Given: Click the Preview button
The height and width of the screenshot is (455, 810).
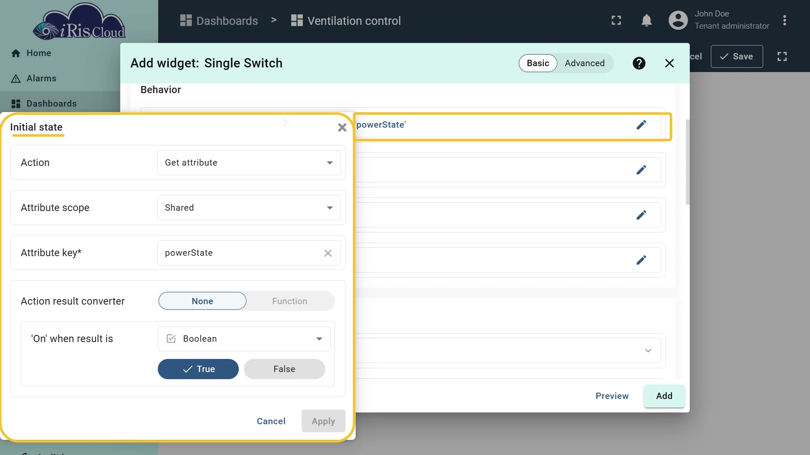Looking at the screenshot, I should pyautogui.click(x=612, y=396).
